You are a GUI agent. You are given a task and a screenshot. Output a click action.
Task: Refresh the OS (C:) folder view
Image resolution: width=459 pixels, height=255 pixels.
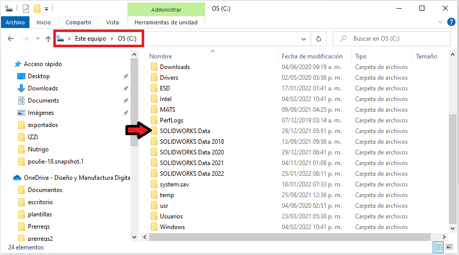tap(319, 39)
